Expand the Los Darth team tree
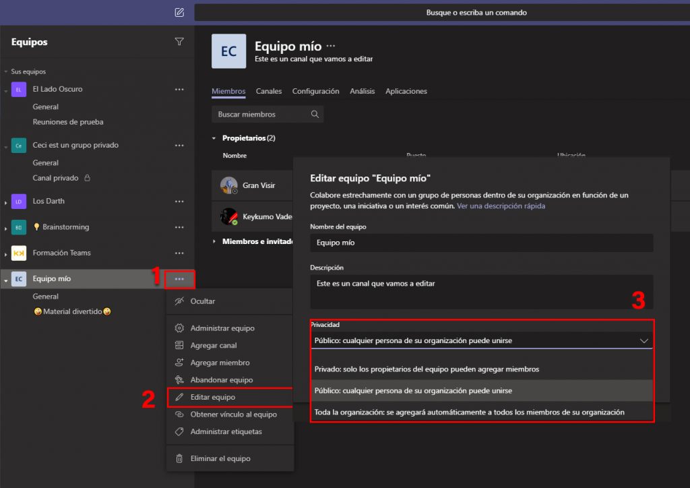690x488 pixels. 6,202
